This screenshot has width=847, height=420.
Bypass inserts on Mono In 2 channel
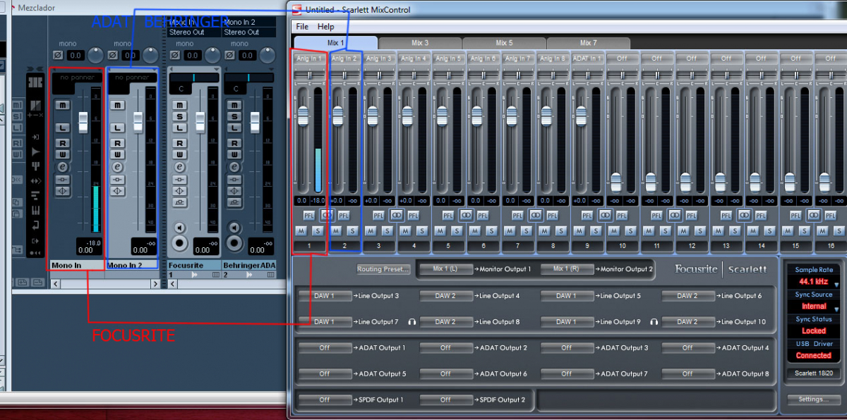(118, 179)
